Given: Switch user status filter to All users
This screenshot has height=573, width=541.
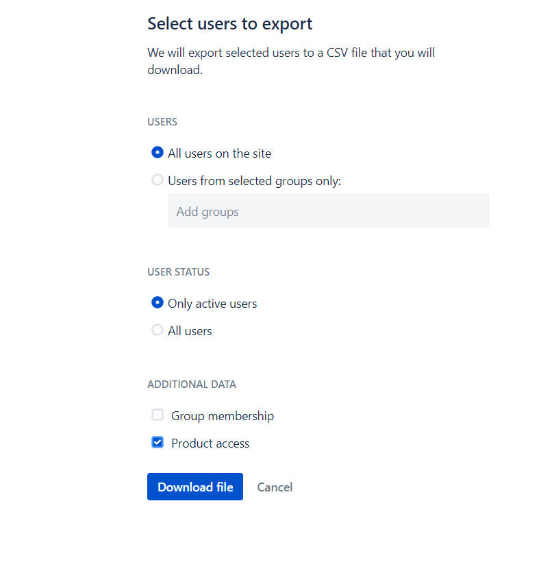Looking at the screenshot, I should pos(158,330).
